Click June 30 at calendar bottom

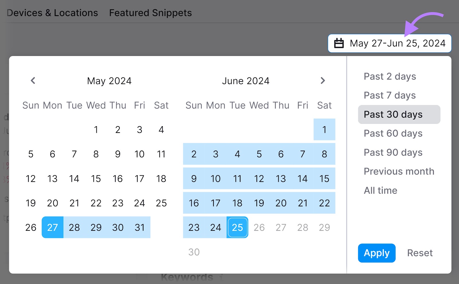tap(194, 252)
